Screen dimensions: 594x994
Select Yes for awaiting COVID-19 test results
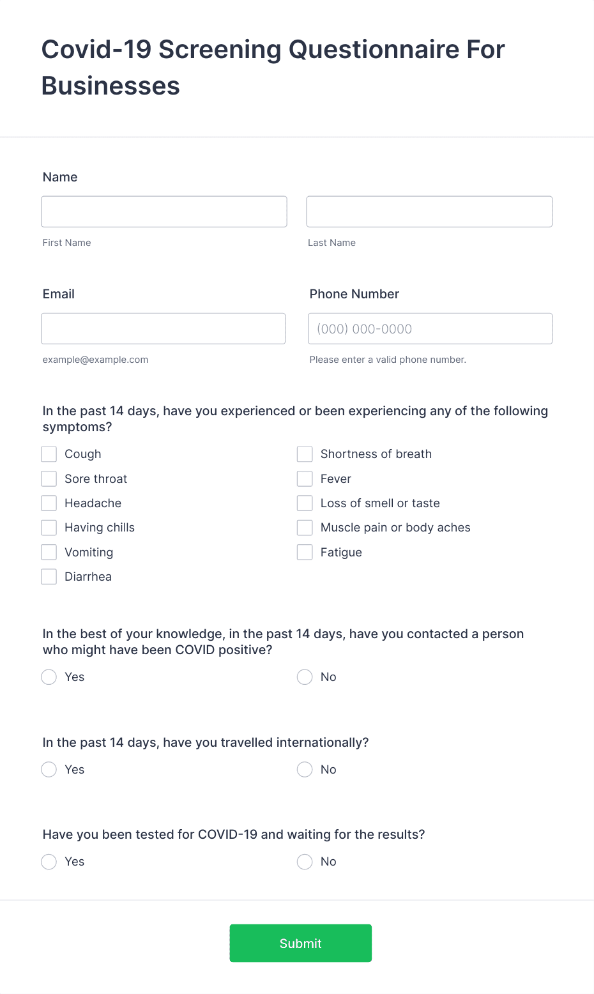[49, 861]
